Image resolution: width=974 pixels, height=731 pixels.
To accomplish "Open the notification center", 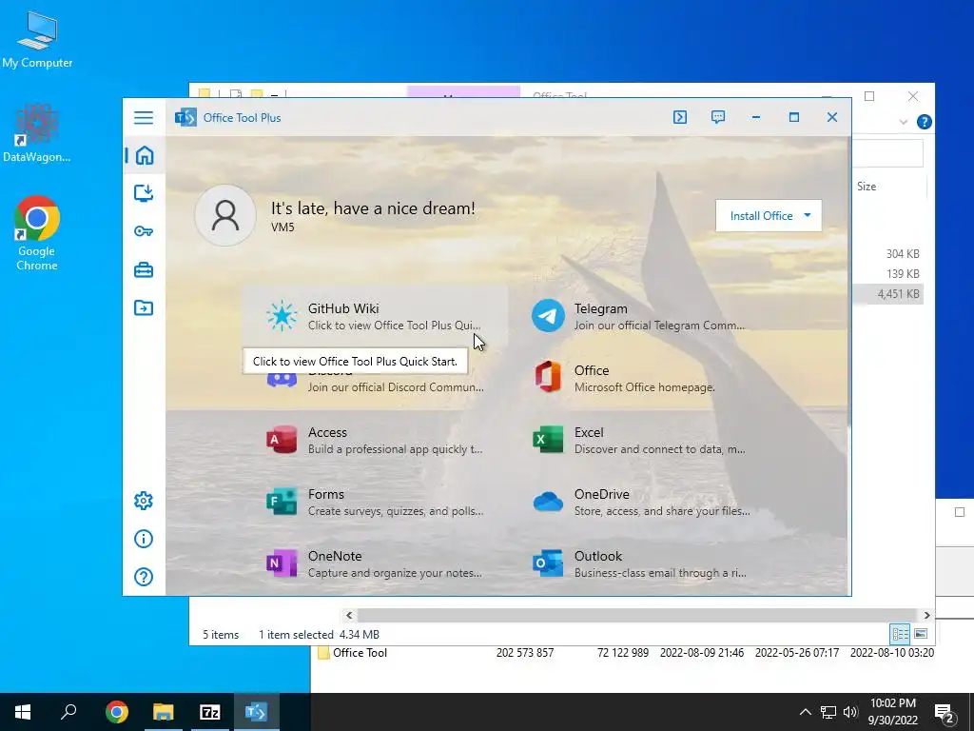I will pos(945,713).
